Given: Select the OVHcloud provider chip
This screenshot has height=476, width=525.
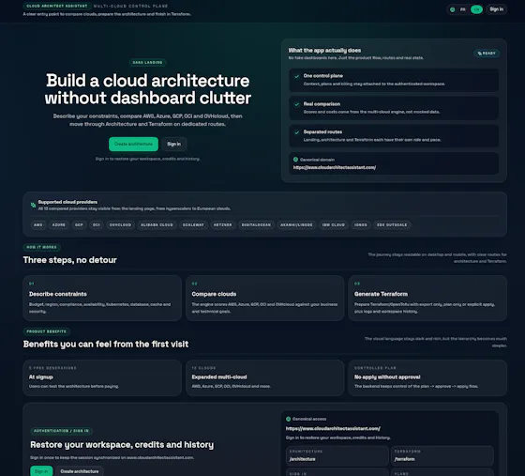Looking at the screenshot, I should [x=120, y=224].
